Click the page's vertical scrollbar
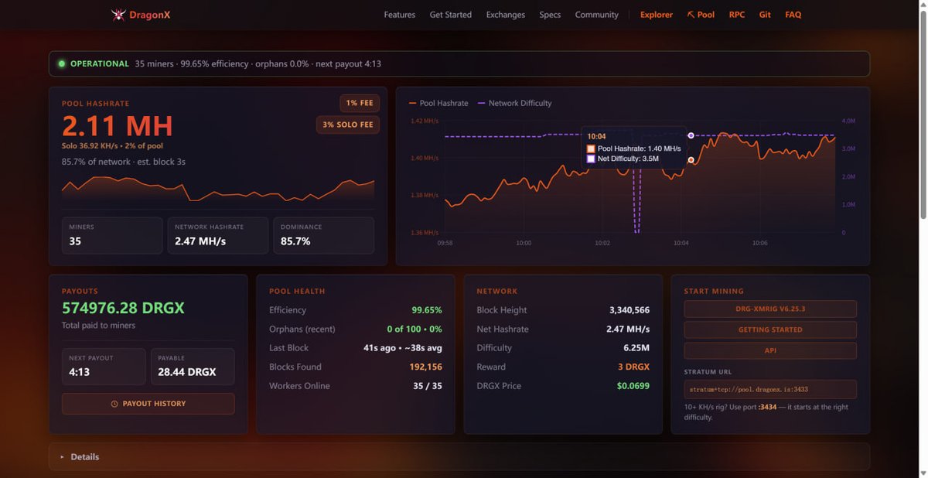This screenshot has width=928, height=478. 922,116
